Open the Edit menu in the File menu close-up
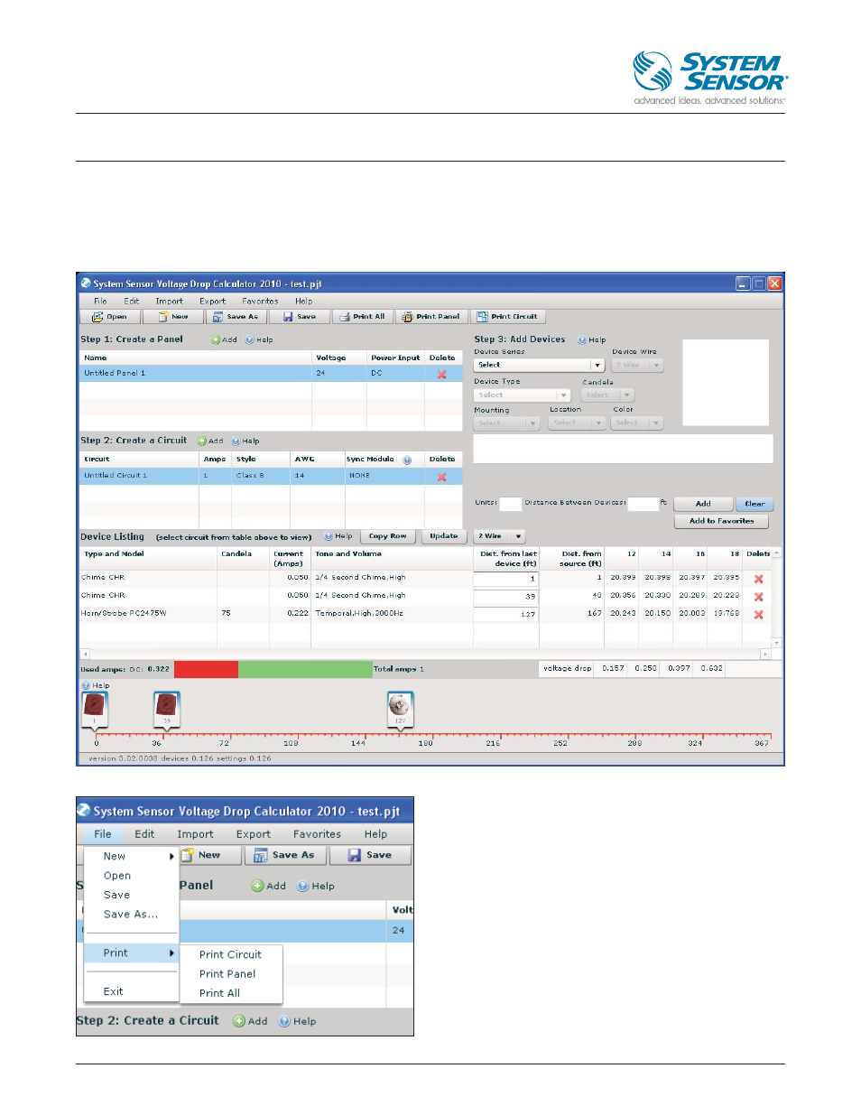Viewport: 861px width, 1115px height. (x=144, y=834)
